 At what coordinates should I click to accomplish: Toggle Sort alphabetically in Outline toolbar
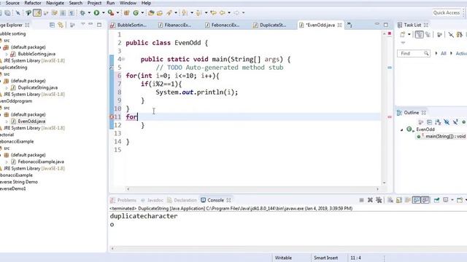(438, 122)
